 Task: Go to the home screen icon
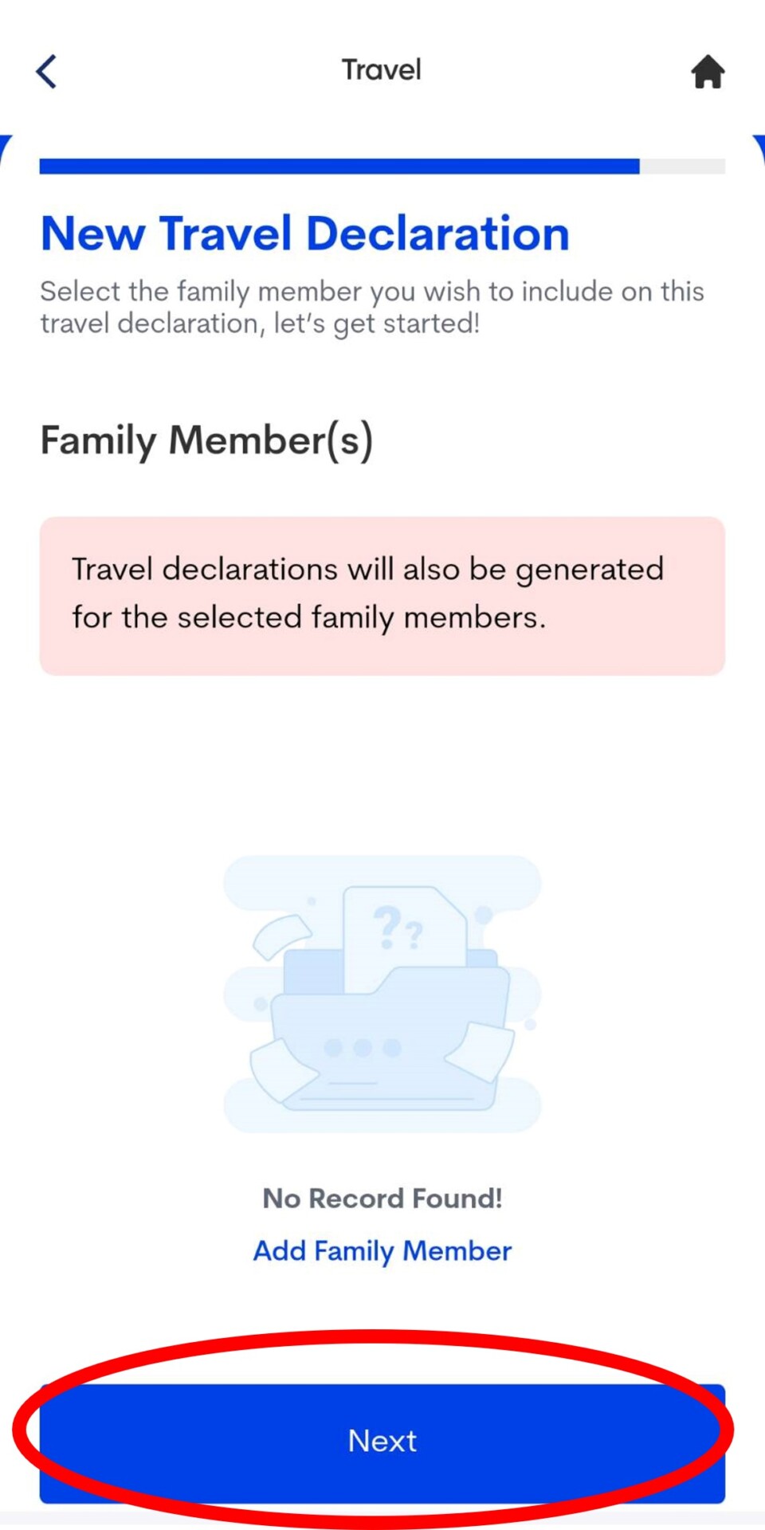point(707,72)
